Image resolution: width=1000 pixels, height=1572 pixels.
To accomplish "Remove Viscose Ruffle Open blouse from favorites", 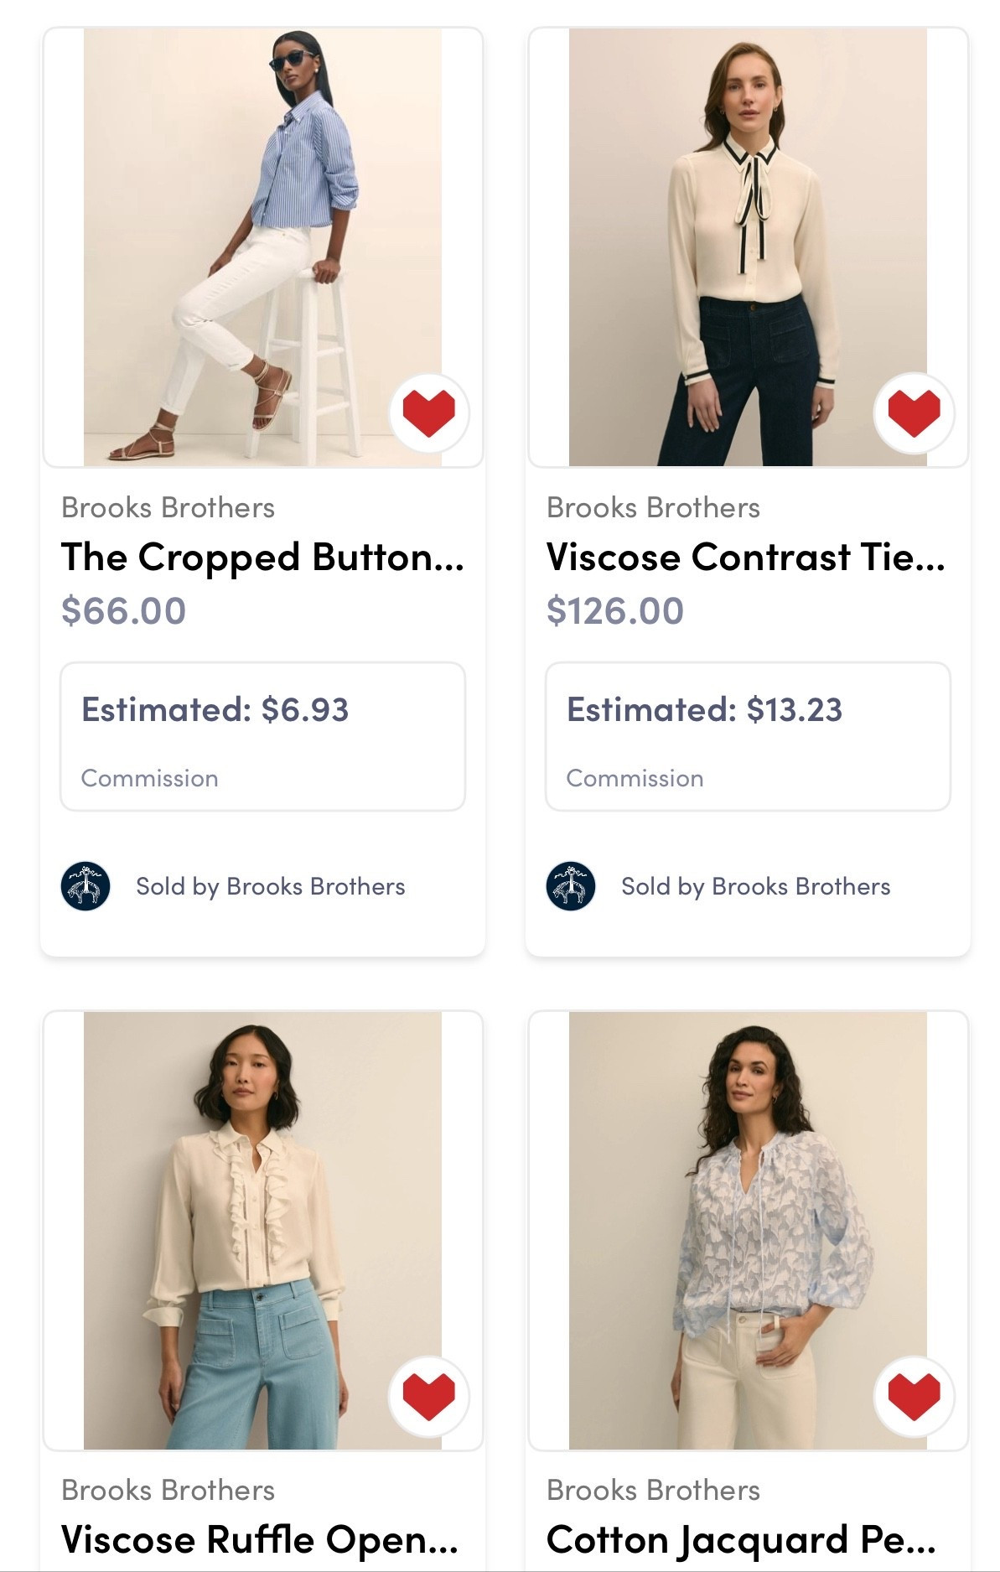I will coord(428,1396).
